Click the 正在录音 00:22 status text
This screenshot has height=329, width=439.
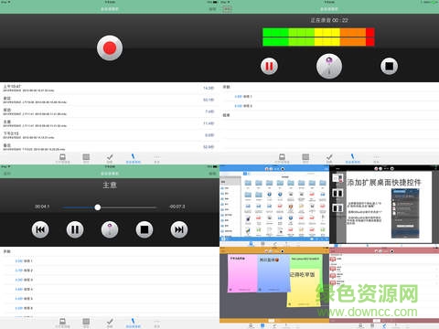329,20
